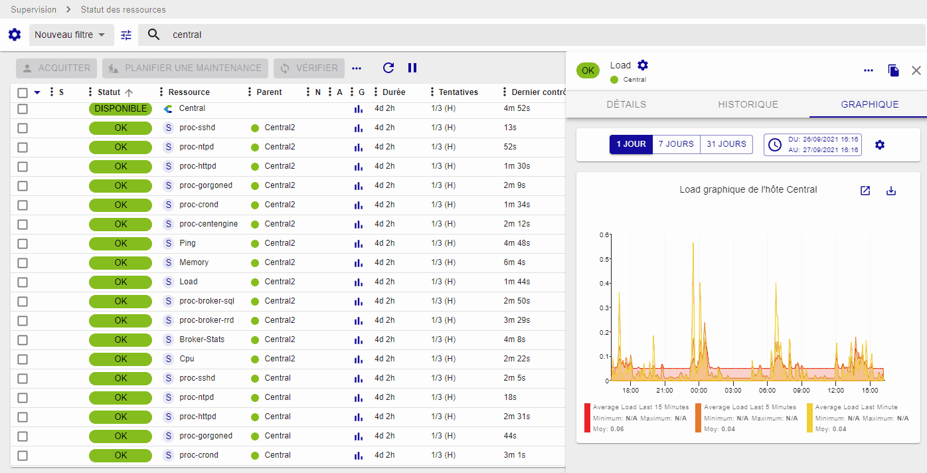Switch to the Détails tab
The height and width of the screenshot is (473, 927).
[x=626, y=104]
